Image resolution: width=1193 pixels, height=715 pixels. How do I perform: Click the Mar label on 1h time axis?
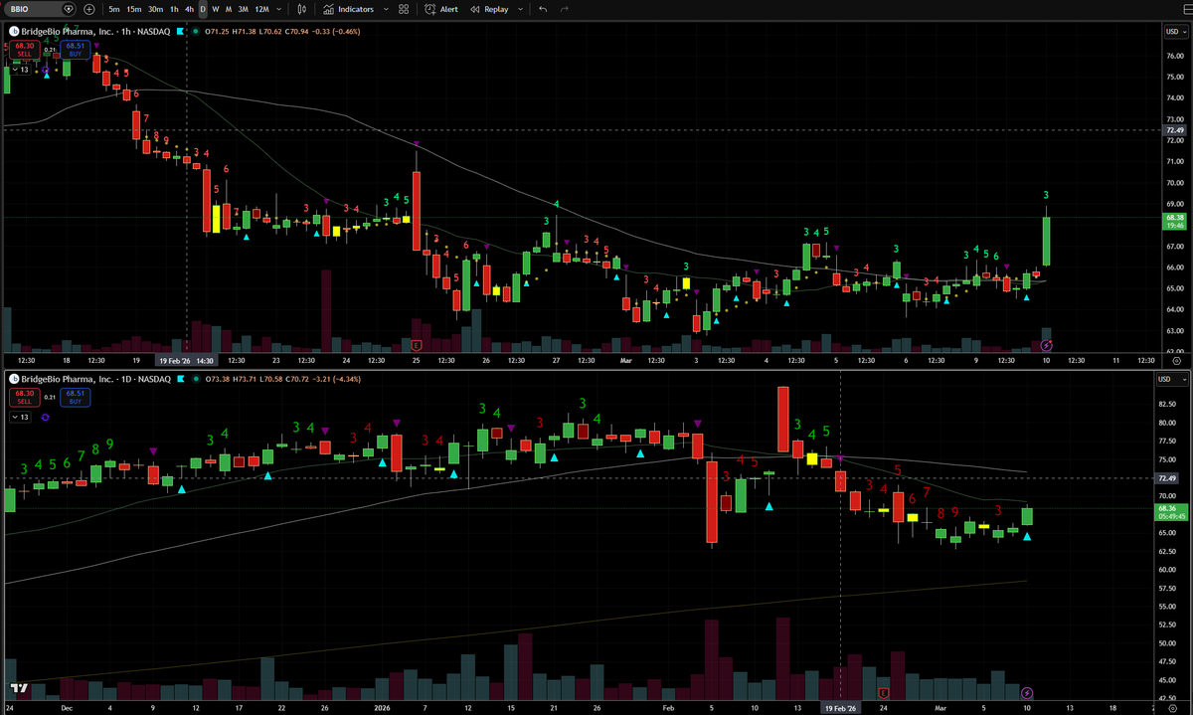[626, 360]
